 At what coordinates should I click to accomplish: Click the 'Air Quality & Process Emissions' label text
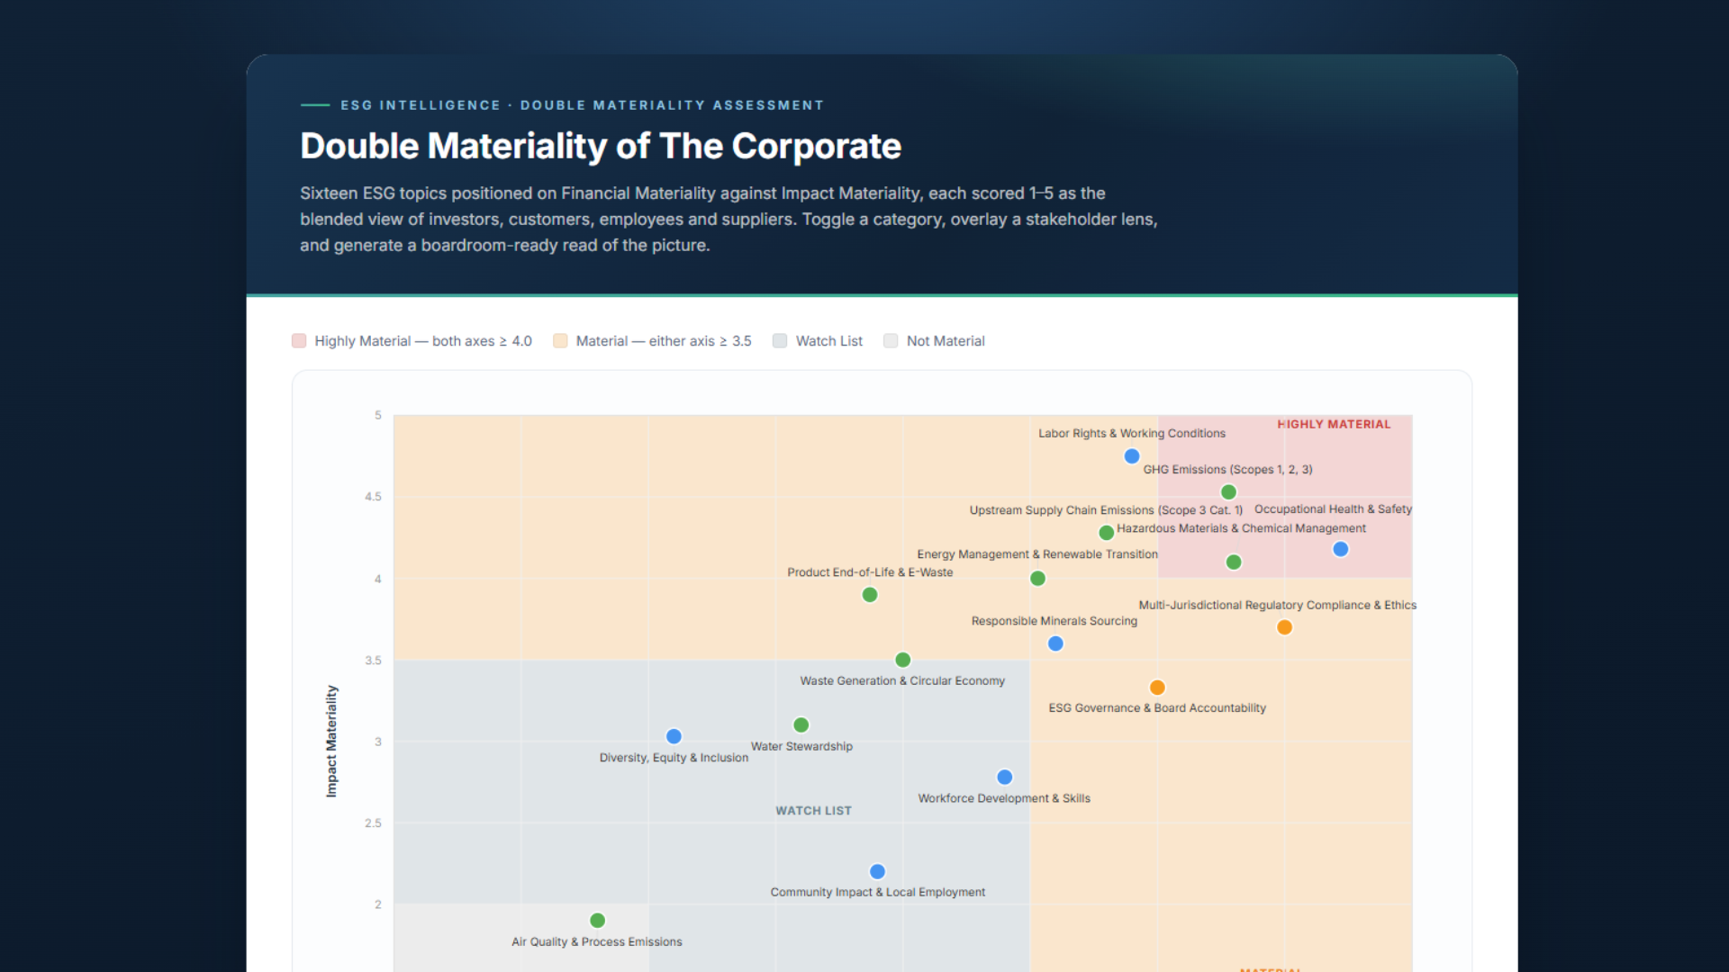[x=597, y=942]
